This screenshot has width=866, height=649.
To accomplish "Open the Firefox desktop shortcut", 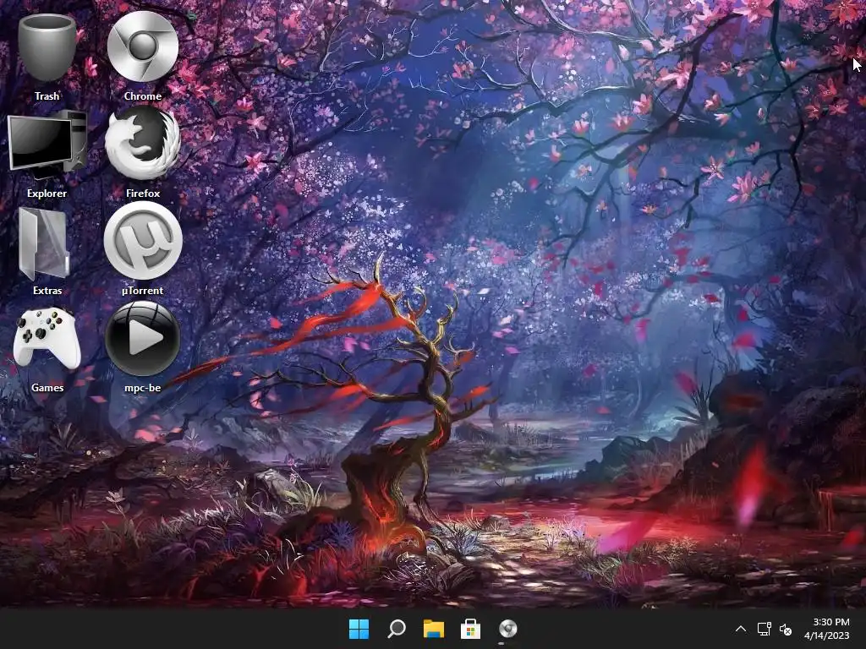I will (142, 144).
